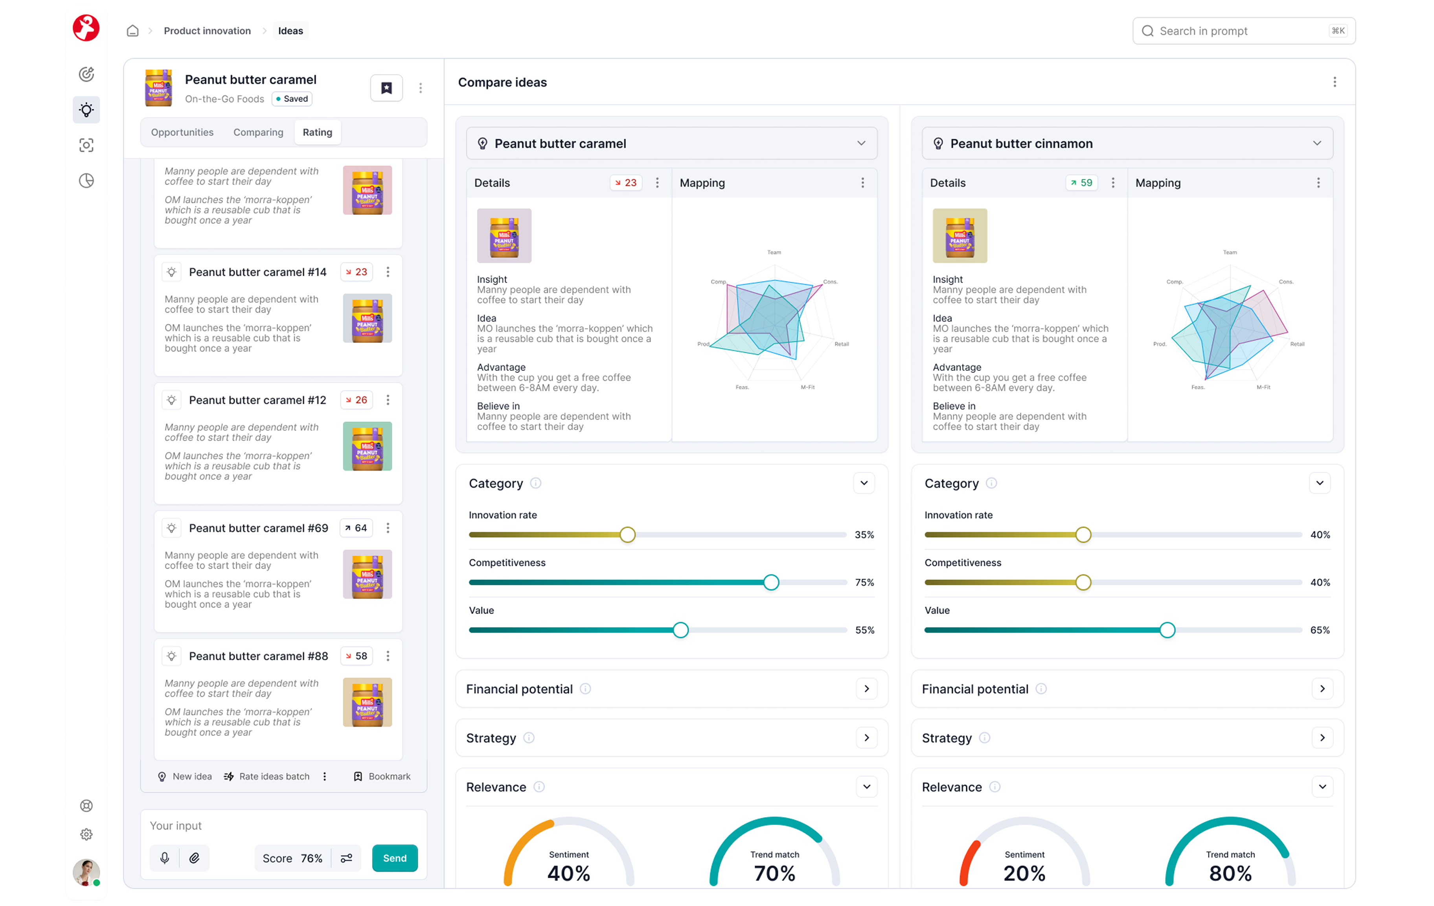
Task: Click the paperclip attachment icon
Action: (194, 858)
